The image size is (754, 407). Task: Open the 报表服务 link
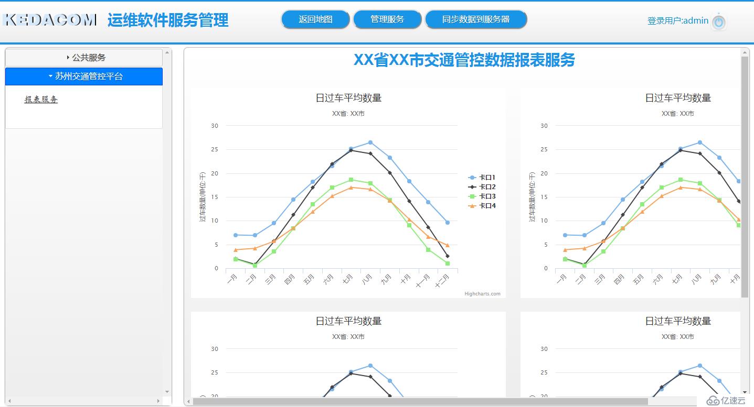pos(41,100)
